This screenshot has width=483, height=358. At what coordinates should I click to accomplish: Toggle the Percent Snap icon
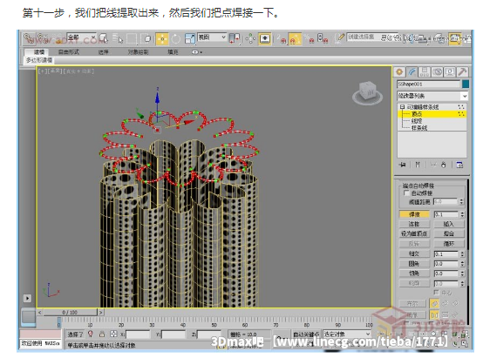coord(309,39)
